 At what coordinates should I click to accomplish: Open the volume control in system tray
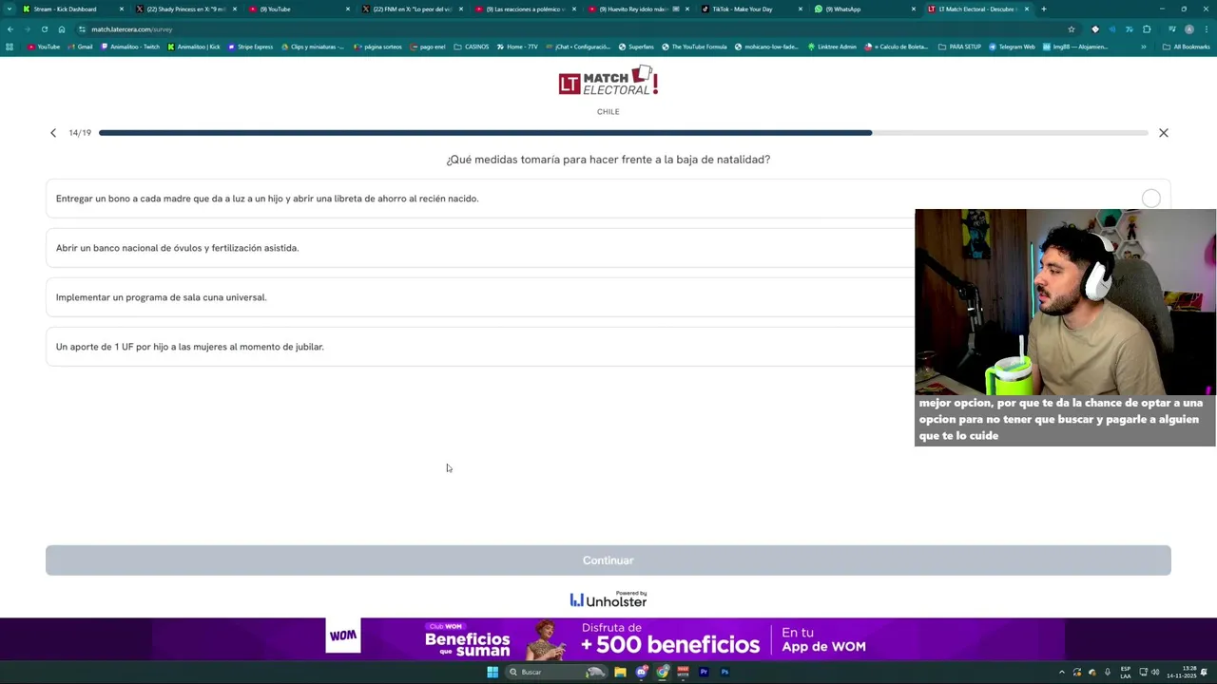(x=1155, y=673)
